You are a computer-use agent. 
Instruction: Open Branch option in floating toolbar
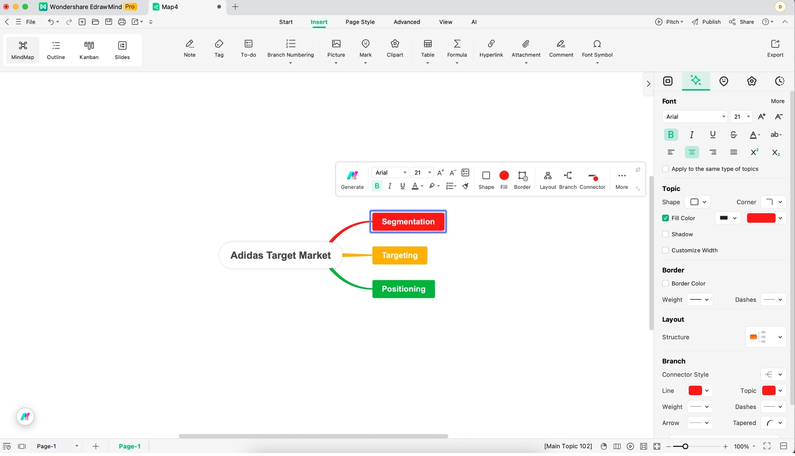[567, 180]
